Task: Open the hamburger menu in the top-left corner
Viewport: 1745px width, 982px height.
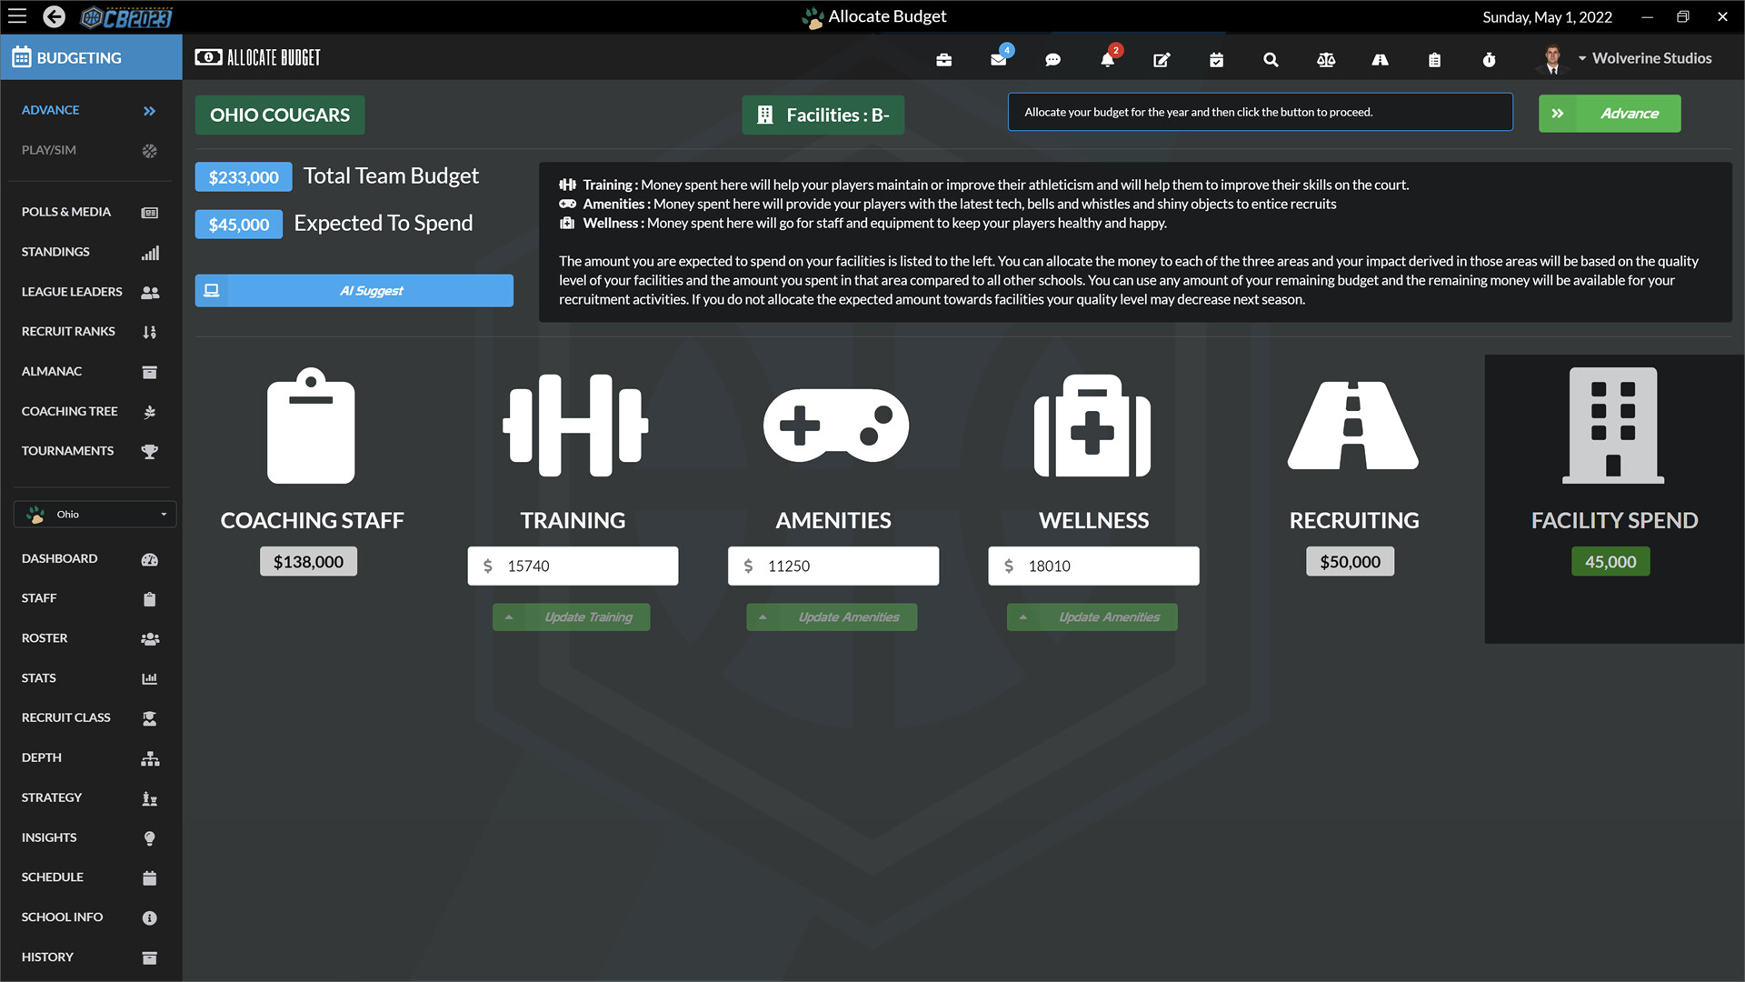Action: [x=16, y=15]
